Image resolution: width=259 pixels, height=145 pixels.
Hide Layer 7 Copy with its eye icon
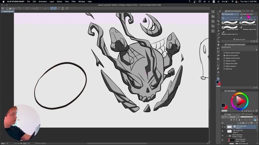(x=223, y=140)
